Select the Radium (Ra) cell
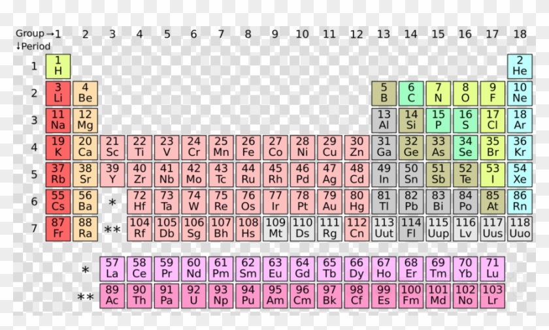This screenshot has height=330, width=549. click(x=85, y=229)
